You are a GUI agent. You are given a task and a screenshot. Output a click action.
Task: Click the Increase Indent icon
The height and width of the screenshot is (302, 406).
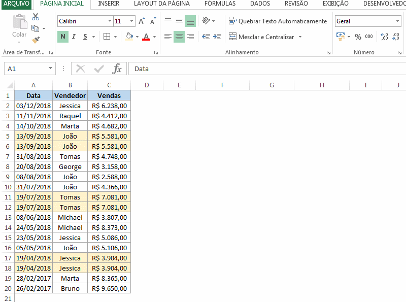click(x=217, y=37)
